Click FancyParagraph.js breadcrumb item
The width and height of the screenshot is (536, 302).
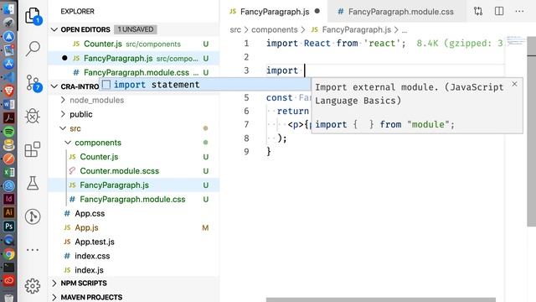pos(351,30)
